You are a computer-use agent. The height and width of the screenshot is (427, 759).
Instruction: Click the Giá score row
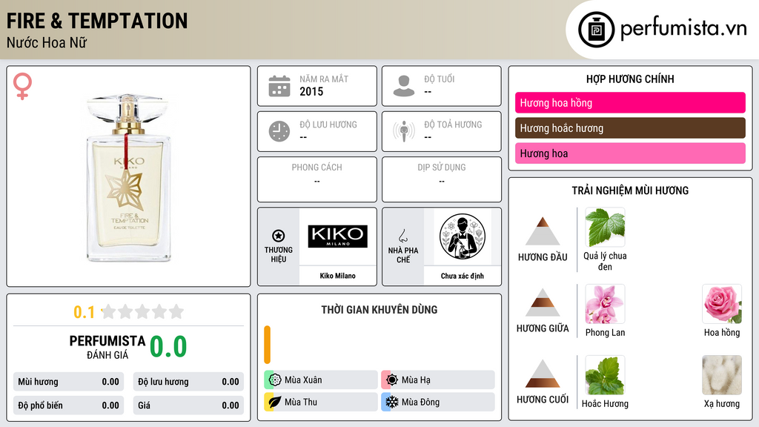[x=188, y=406]
